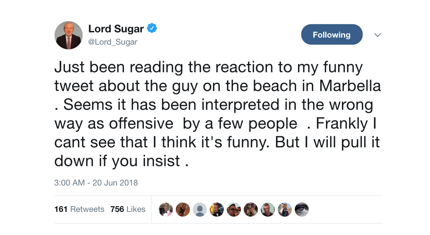Click the tweet timestamp 3:00 AM - 20 Jun 2018
The image size is (430, 235).
click(96, 183)
